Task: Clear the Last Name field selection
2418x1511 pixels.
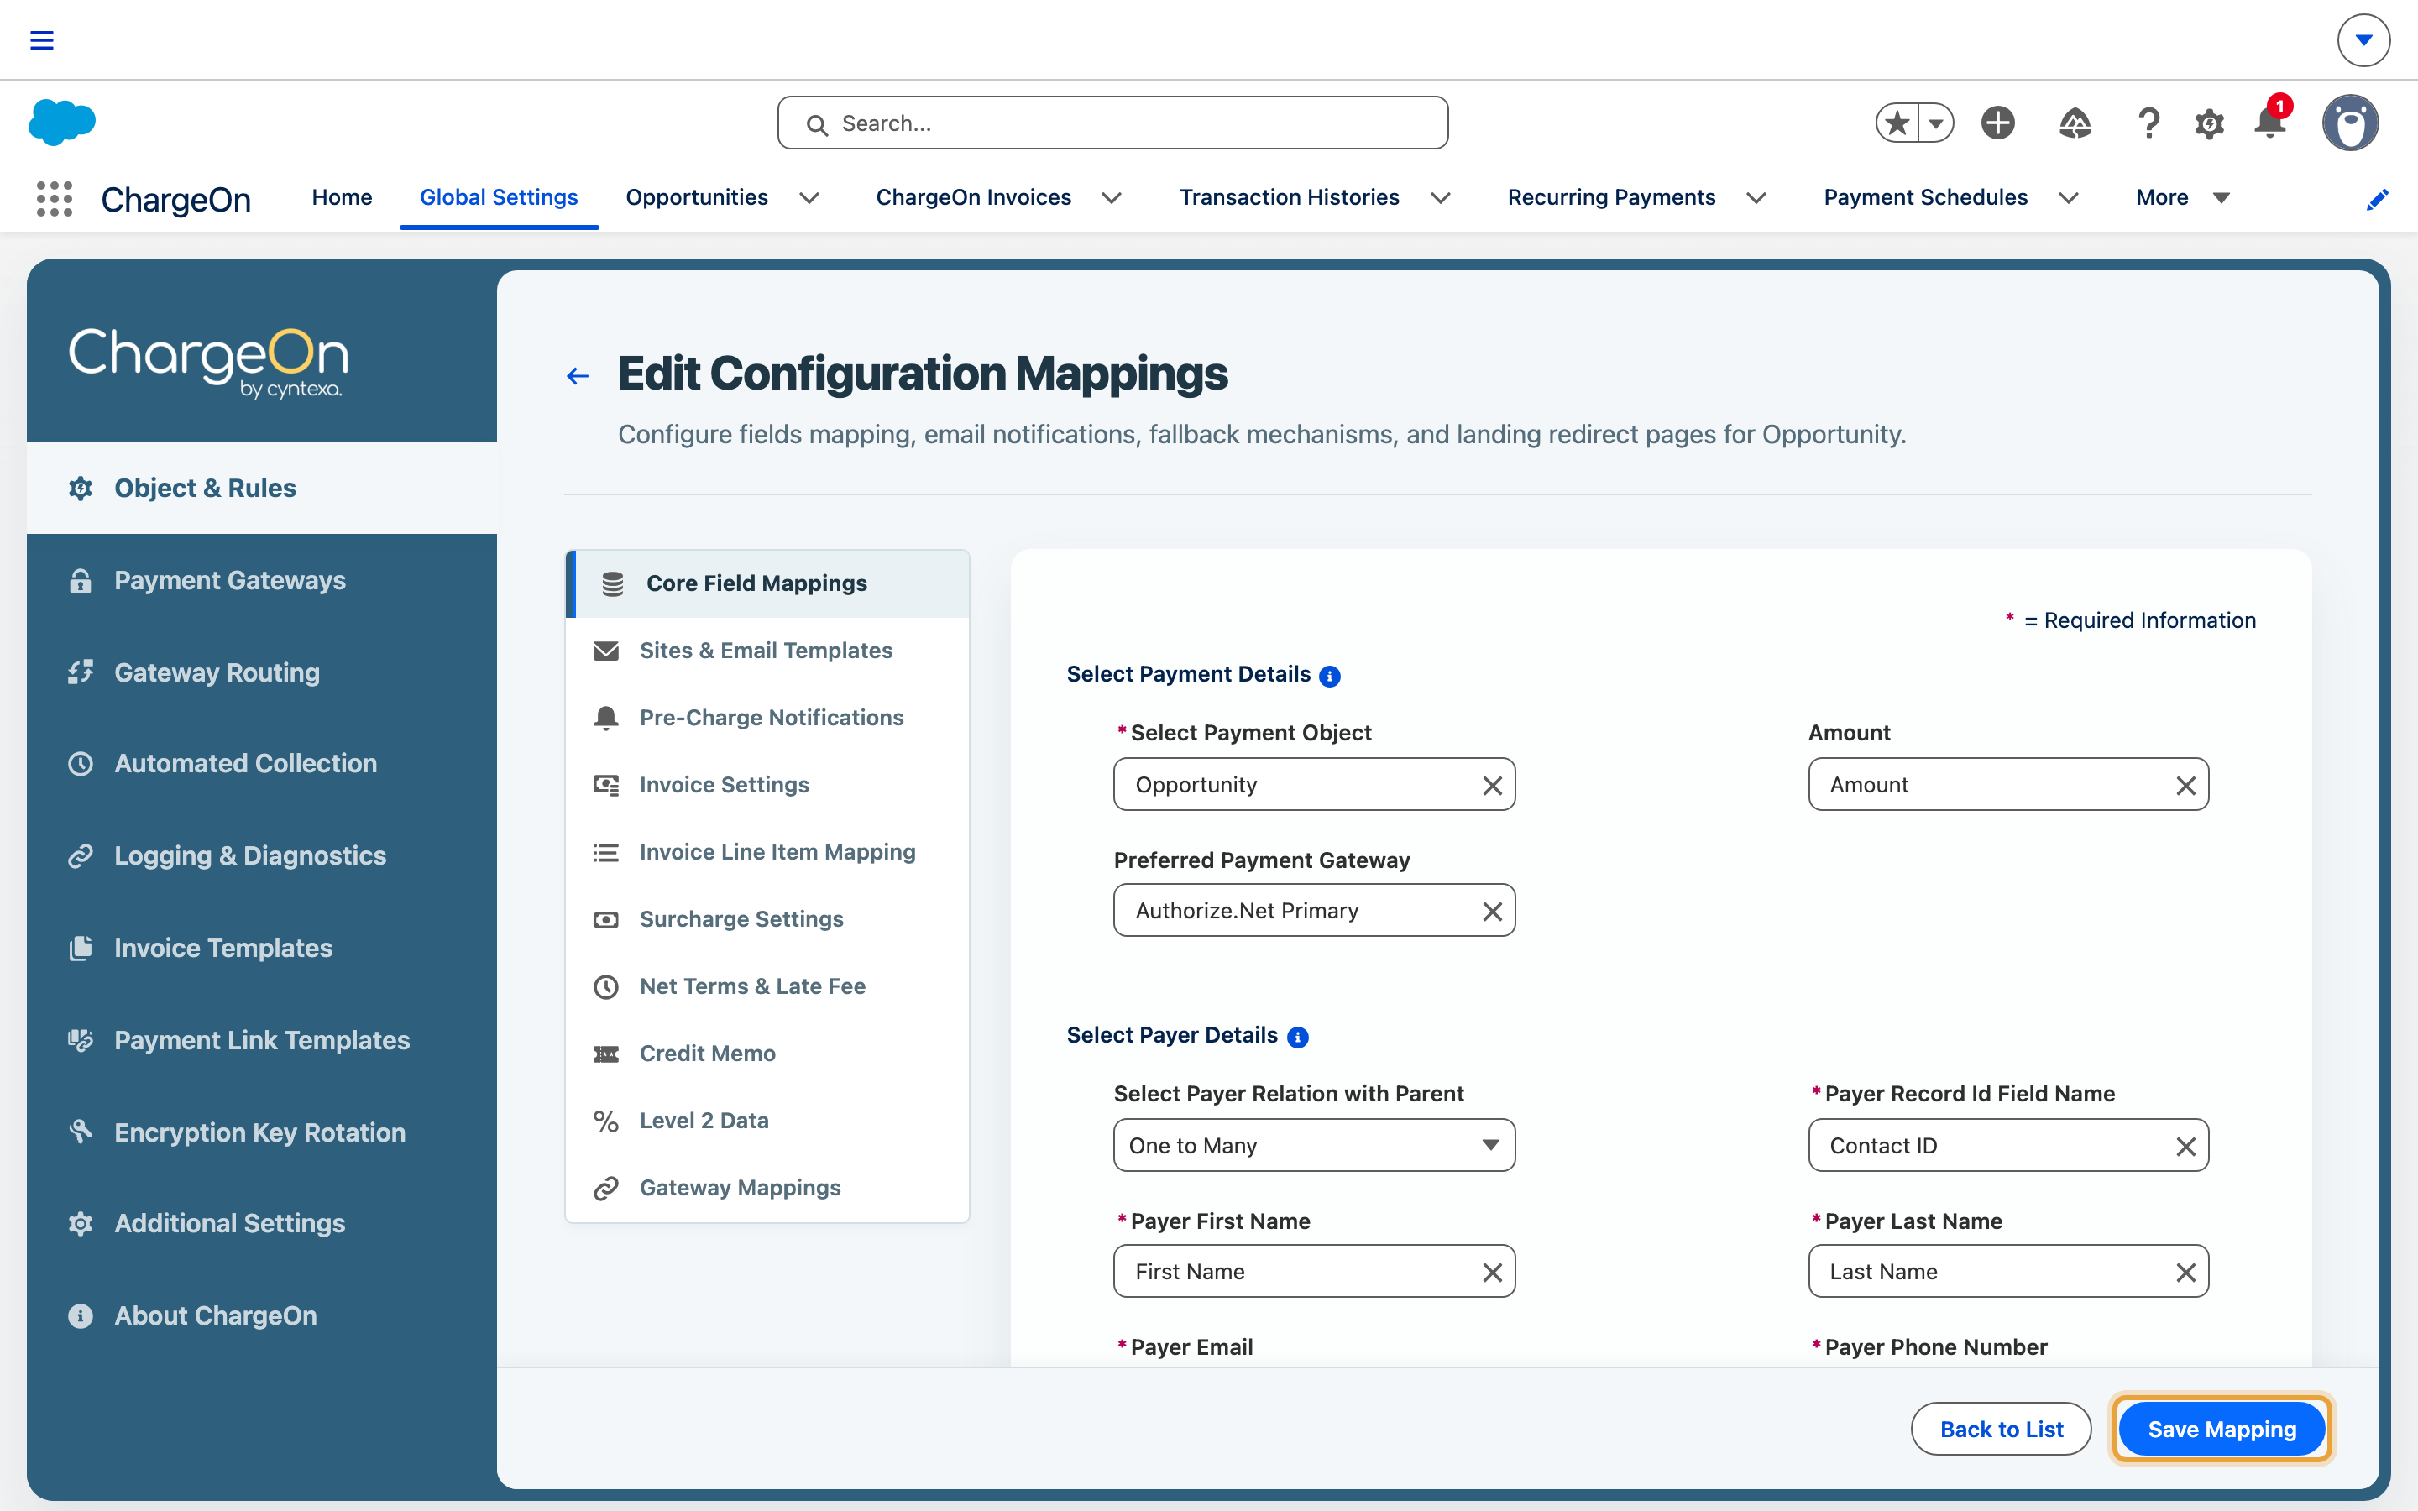Action: 2186,1272
